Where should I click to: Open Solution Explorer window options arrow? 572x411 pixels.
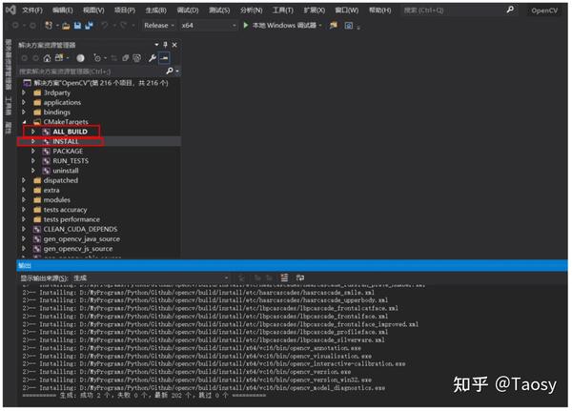(x=156, y=45)
